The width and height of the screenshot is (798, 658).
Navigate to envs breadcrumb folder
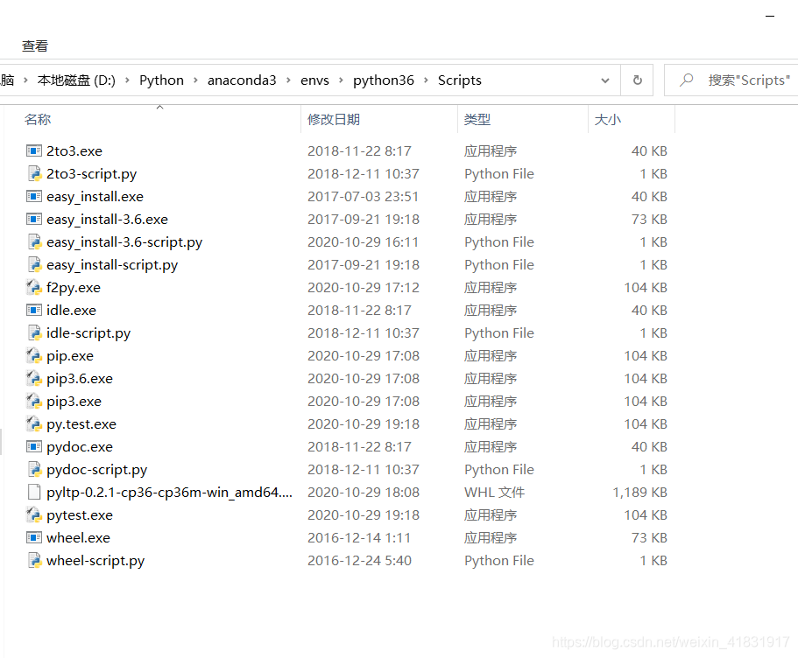314,80
